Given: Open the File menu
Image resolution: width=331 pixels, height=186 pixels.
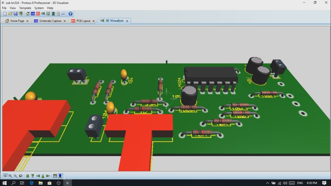Looking at the screenshot, I should (4, 8).
